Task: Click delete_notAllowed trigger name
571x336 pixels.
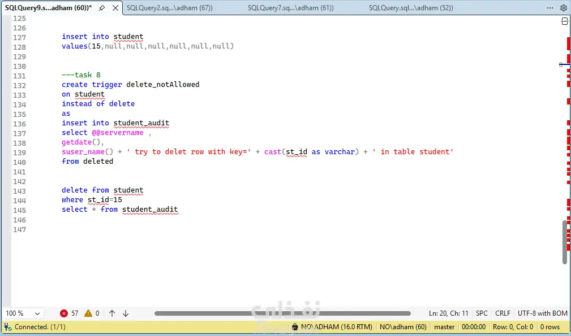Action: point(163,84)
